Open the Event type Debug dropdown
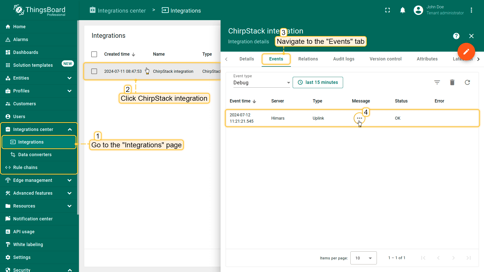Screen dimensions: 484x272 click(261, 83)
